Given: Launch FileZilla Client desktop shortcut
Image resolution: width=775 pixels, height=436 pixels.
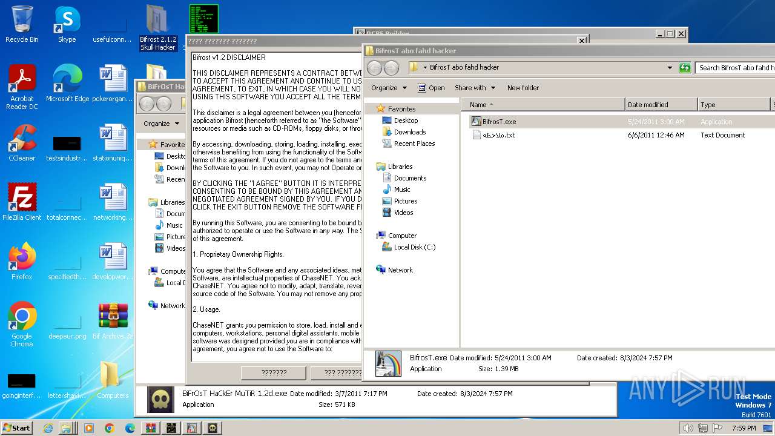Looking at the screenshot, I should (x=22, y=202).
